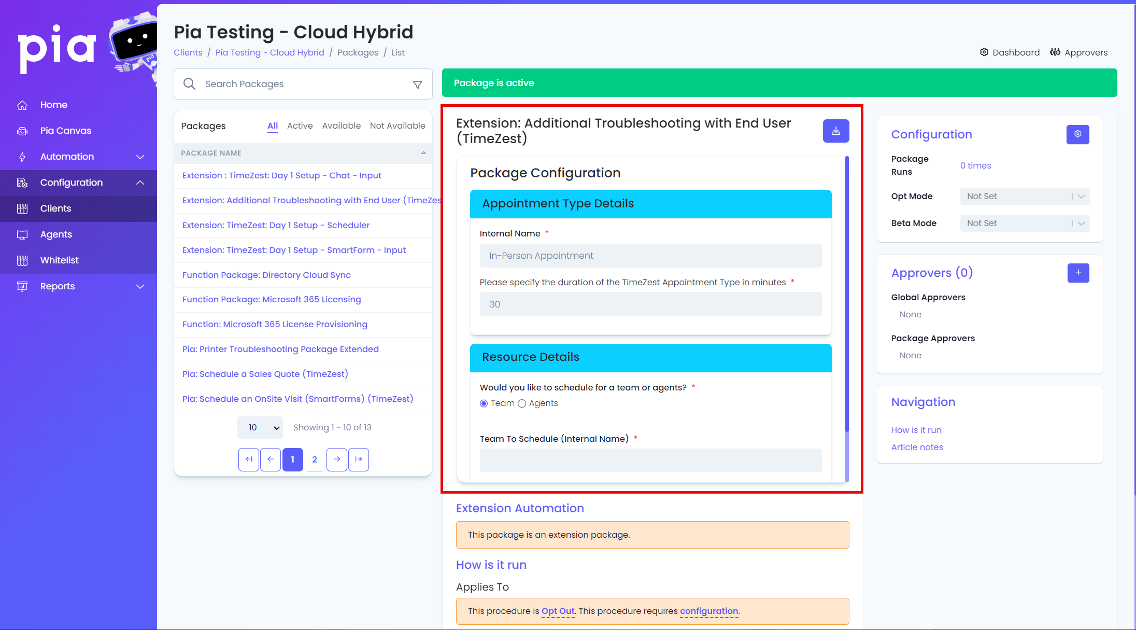Open the Beta Mode dropdown
1136x630 pixels.
[x=1025, y=223]
